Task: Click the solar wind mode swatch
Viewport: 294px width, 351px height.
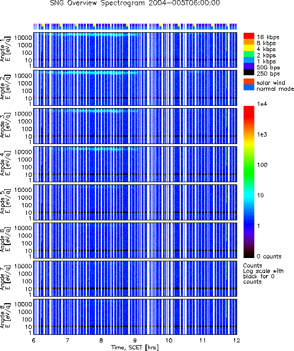Action: point(249,82)
